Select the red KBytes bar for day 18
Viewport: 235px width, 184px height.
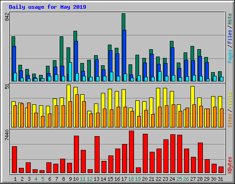tap(131, 152)
